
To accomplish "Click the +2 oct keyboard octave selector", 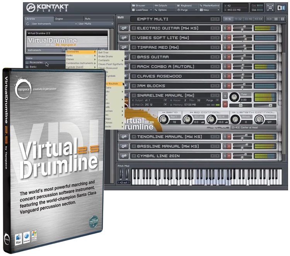I will [124, 183].
